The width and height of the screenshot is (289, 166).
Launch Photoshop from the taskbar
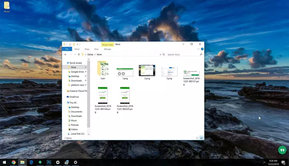(49, 163)
